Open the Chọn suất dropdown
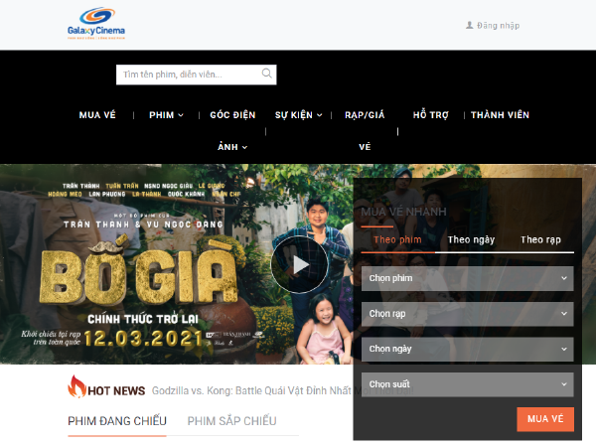Viewport: 596px width, 447px height. (x=467, y=384)
